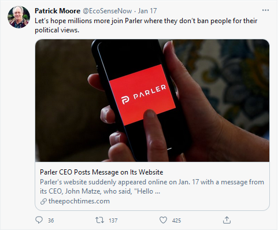
Task: Open the preview photo of hand holding phone
Action: point(152,101)
